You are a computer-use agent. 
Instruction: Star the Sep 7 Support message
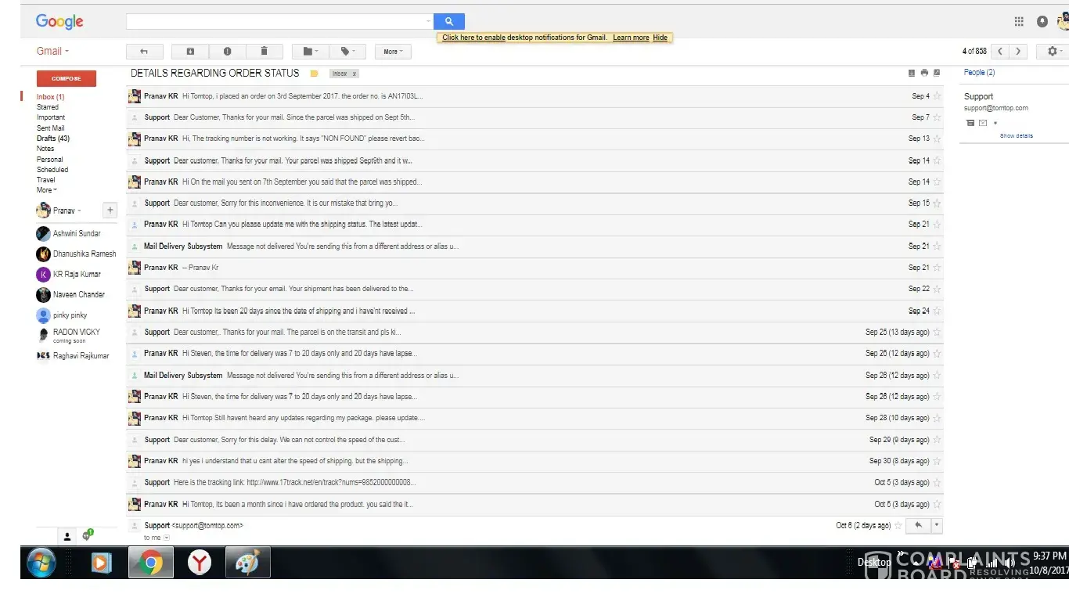pyautogui.click(x=937, y=117)
